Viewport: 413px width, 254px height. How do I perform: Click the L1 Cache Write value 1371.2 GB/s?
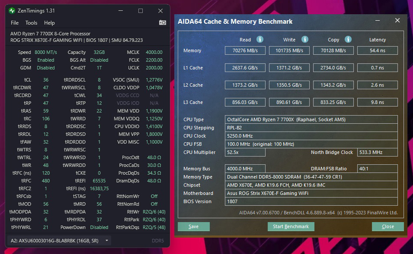click(289, 68)
